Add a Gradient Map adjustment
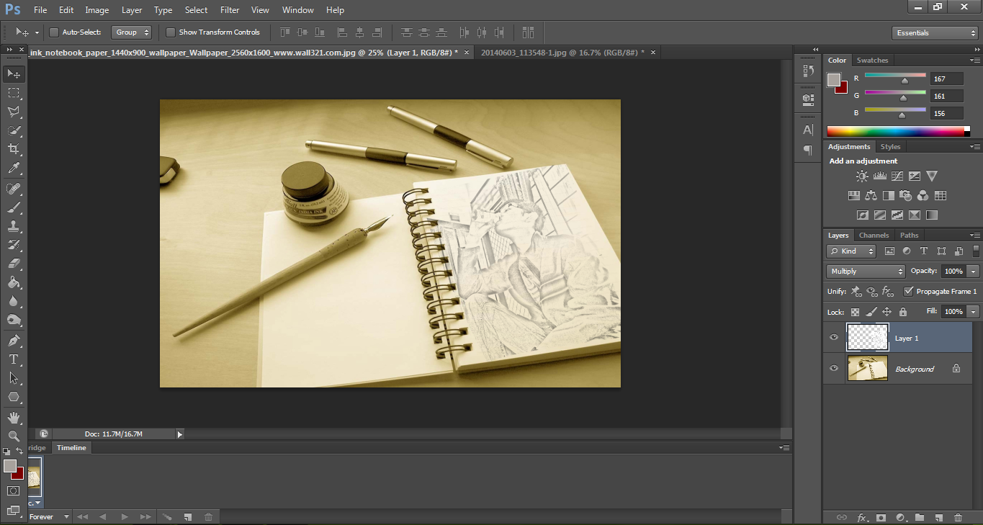Image resolution: width=983 pixels, height=525 pixels. [932, 215]
